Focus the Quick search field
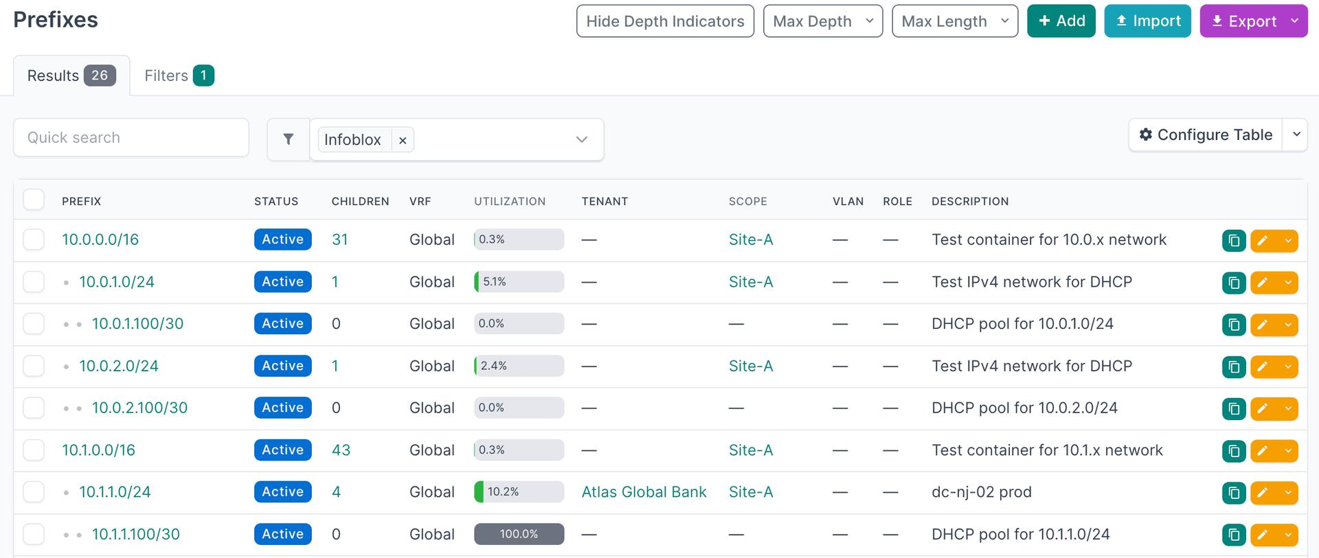Viewport: 1319px width, 558px height. point(131,137)
